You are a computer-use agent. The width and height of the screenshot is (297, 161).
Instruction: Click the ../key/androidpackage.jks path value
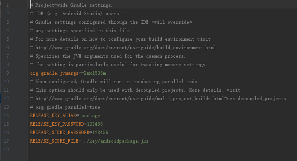coord(115,141)
